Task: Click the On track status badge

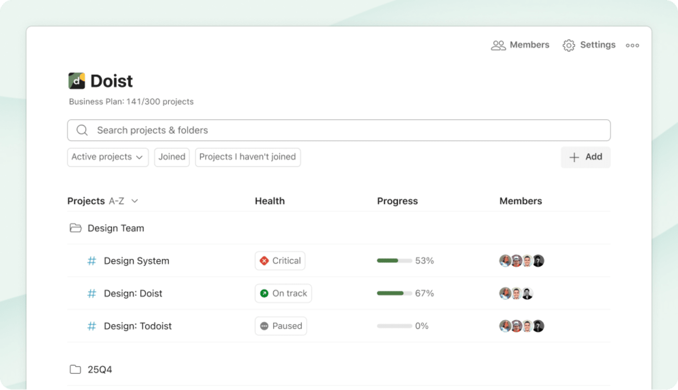Action: point(283,293)
